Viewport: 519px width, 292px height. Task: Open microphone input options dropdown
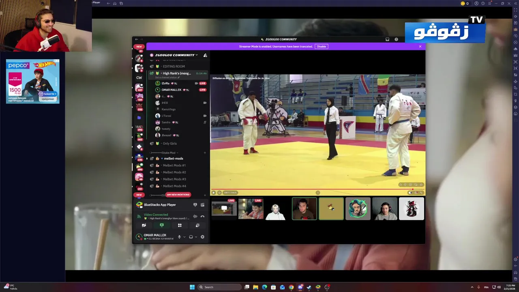pos(184,237)
